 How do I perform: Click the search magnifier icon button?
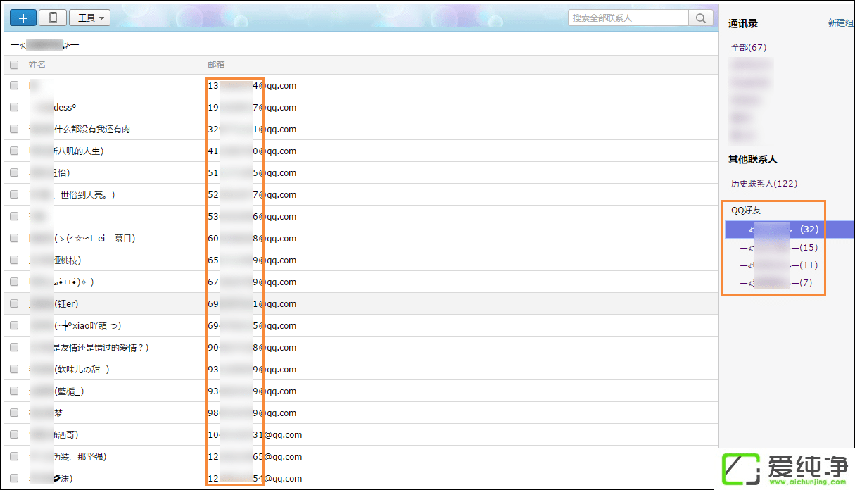[701, 18]
